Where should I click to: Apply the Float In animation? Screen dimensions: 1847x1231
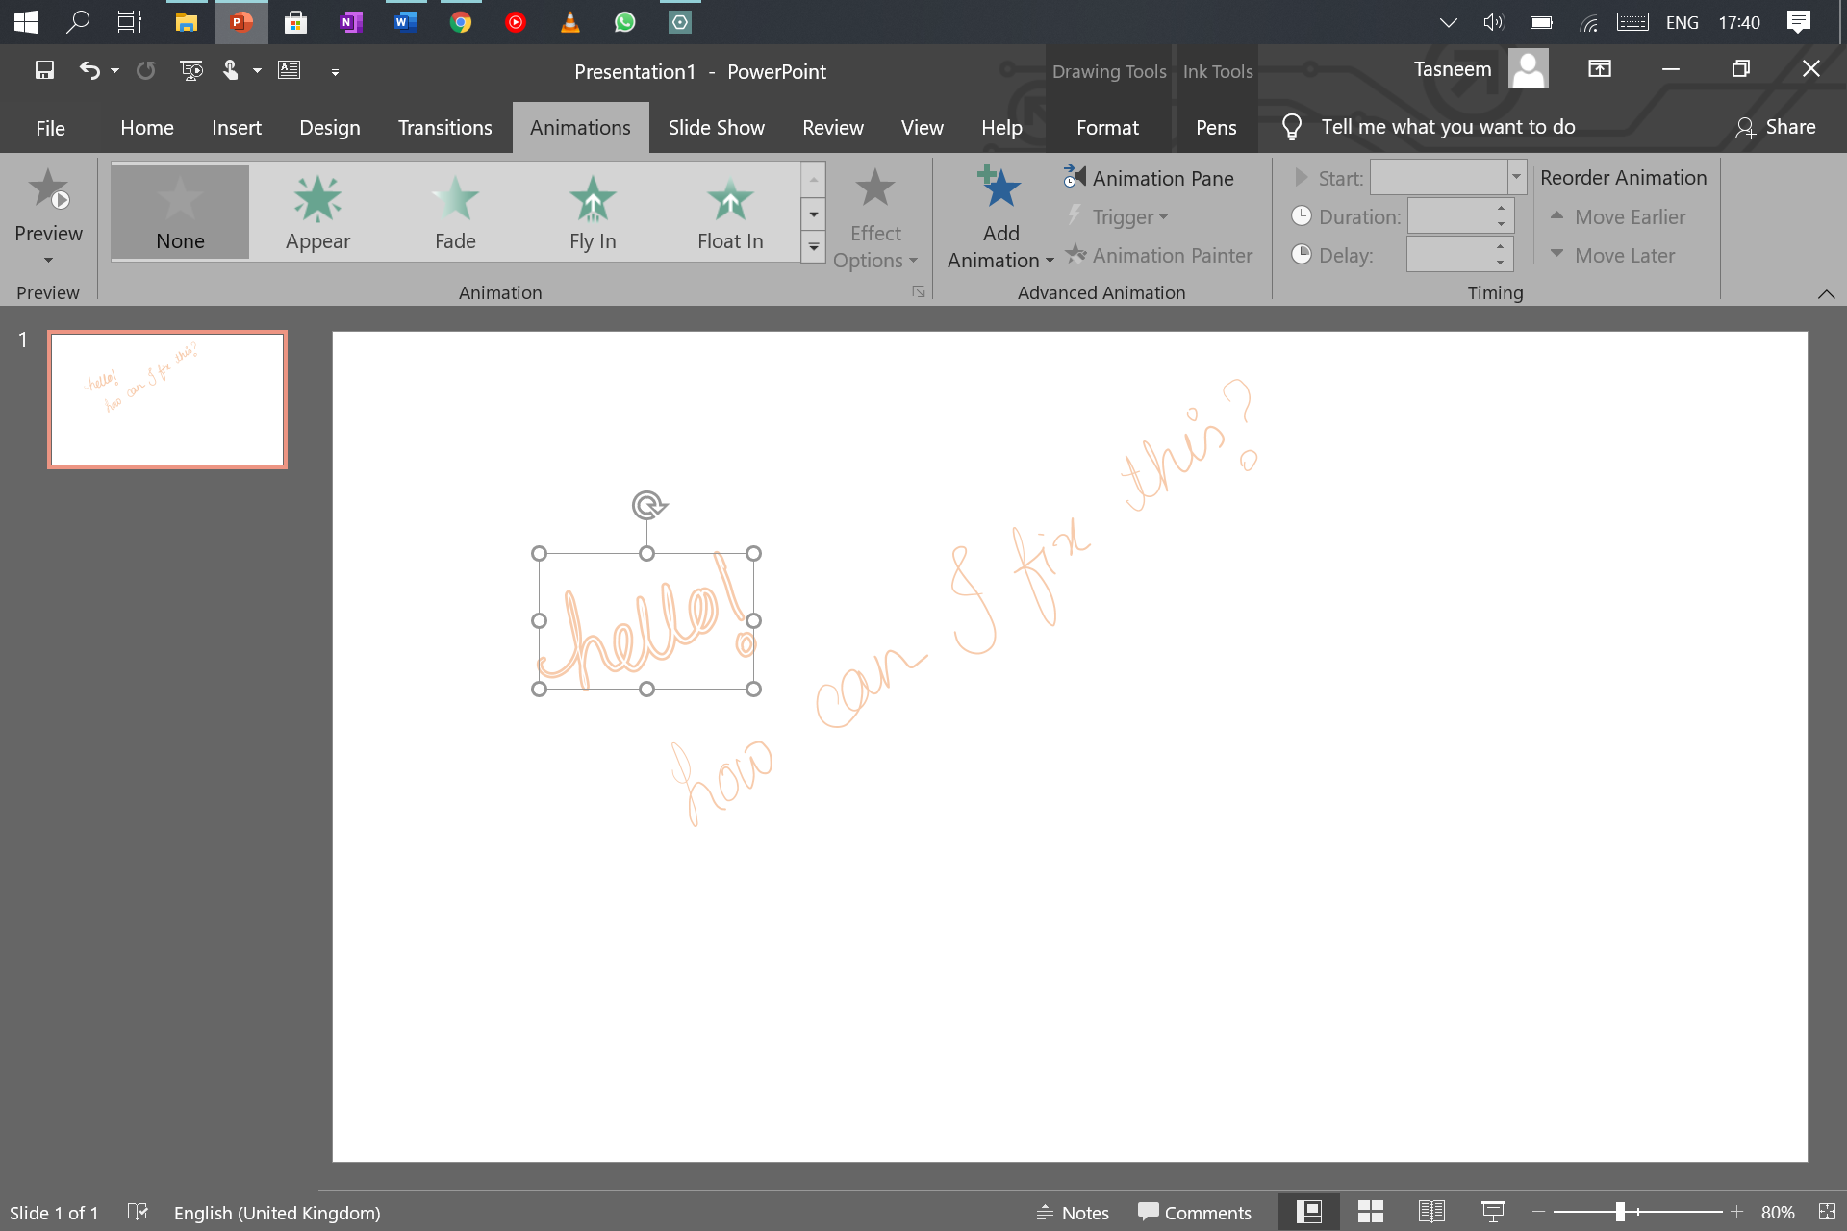730,212
